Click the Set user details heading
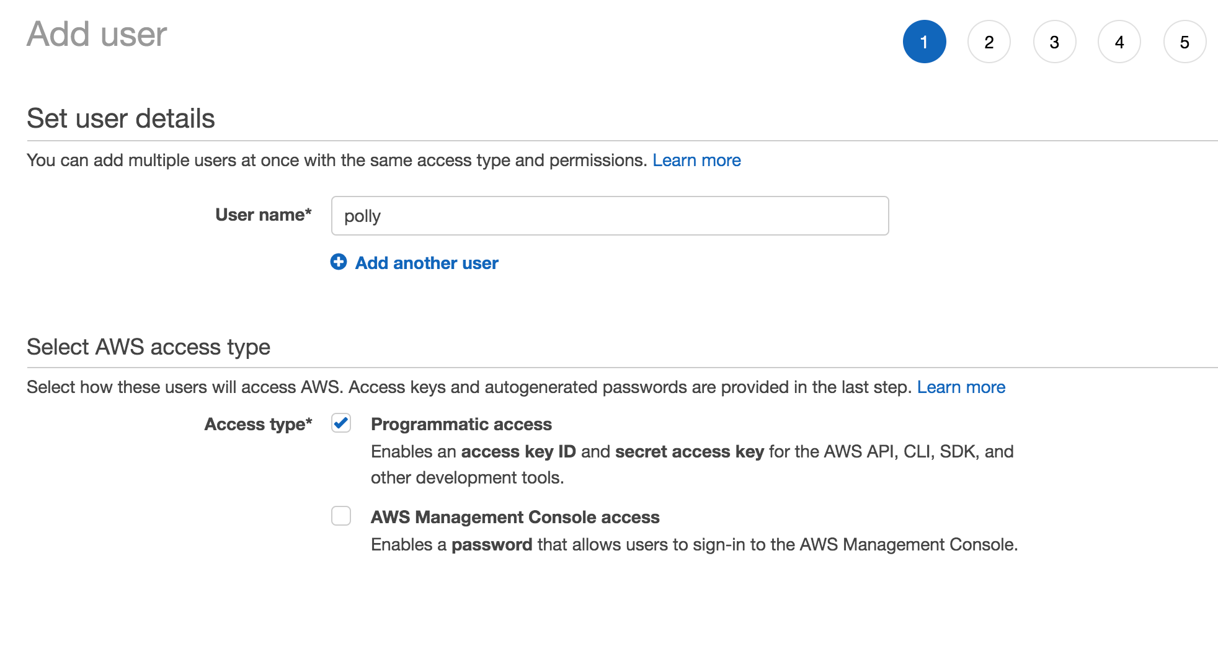Image resolution: width=1218 pixels, height=667 pixels. click(x=121, y=118)
